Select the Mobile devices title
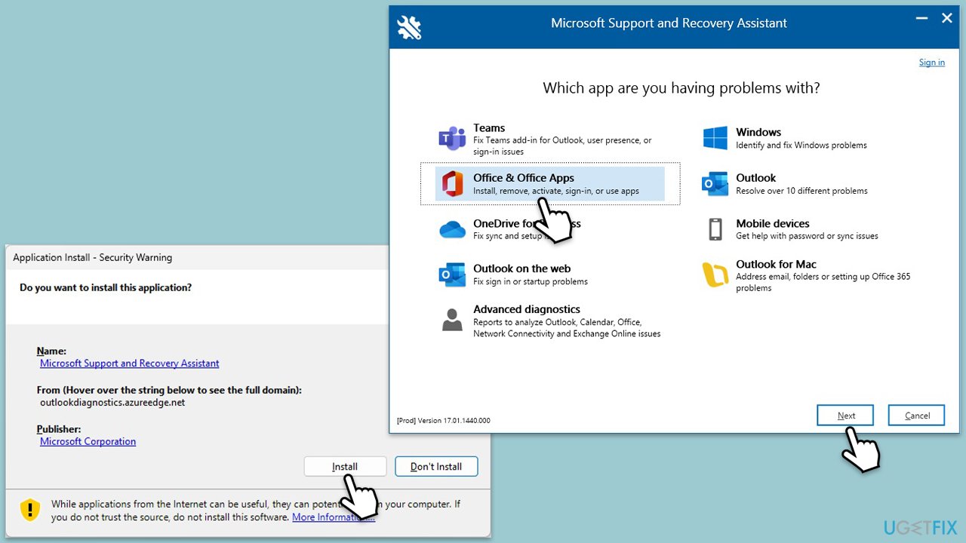The height and width of the screenshot is (543, 966). click(x=773, y=224)
